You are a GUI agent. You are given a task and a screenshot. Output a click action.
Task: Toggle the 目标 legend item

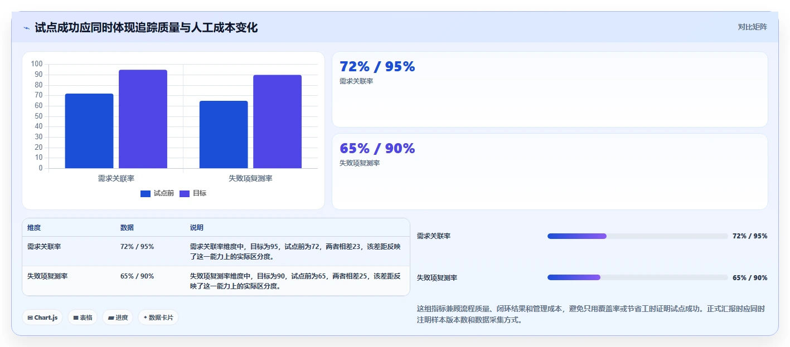pyautogui.click(x=193, y=193)
